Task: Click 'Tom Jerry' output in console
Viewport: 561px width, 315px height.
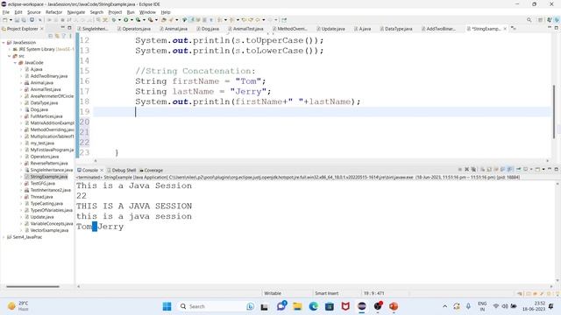Action: pos(100,227)
